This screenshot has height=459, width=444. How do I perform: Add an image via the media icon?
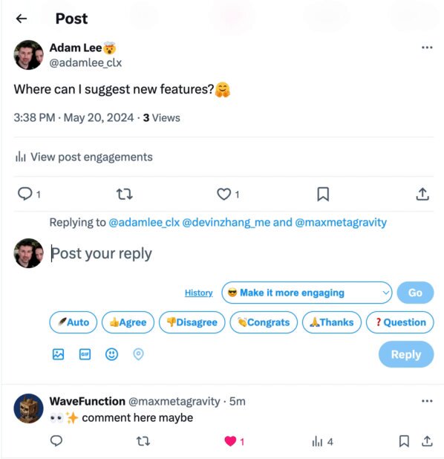[58, 354]
